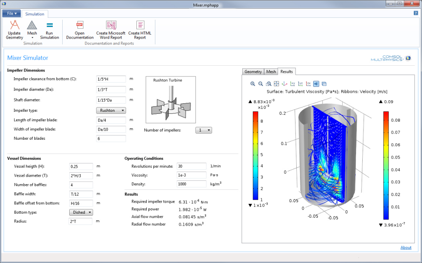Create a Microsoft Word report

[110, 30]
